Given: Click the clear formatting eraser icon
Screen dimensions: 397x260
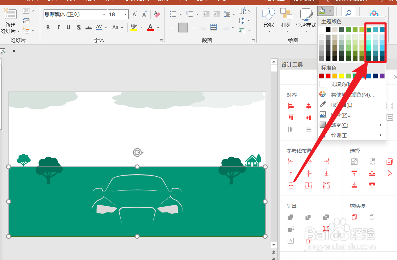Looking at the screenshot, I should [x=157, y=14].
